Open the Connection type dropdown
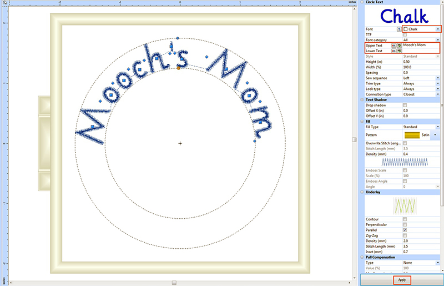444x286 pixels. click(x=438, y=94)
